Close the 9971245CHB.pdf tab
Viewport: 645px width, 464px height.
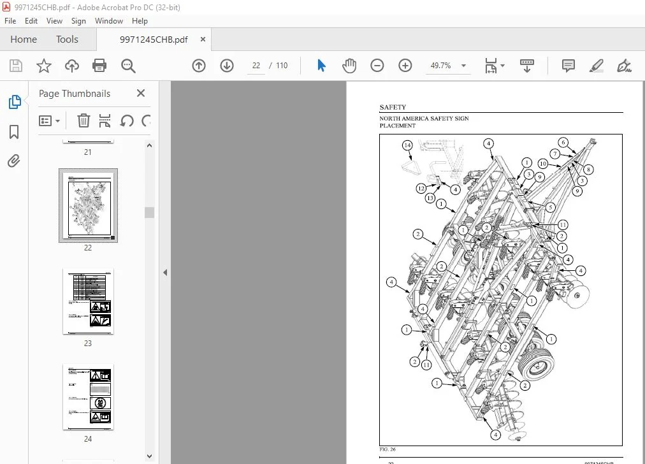tap(203, 39)
